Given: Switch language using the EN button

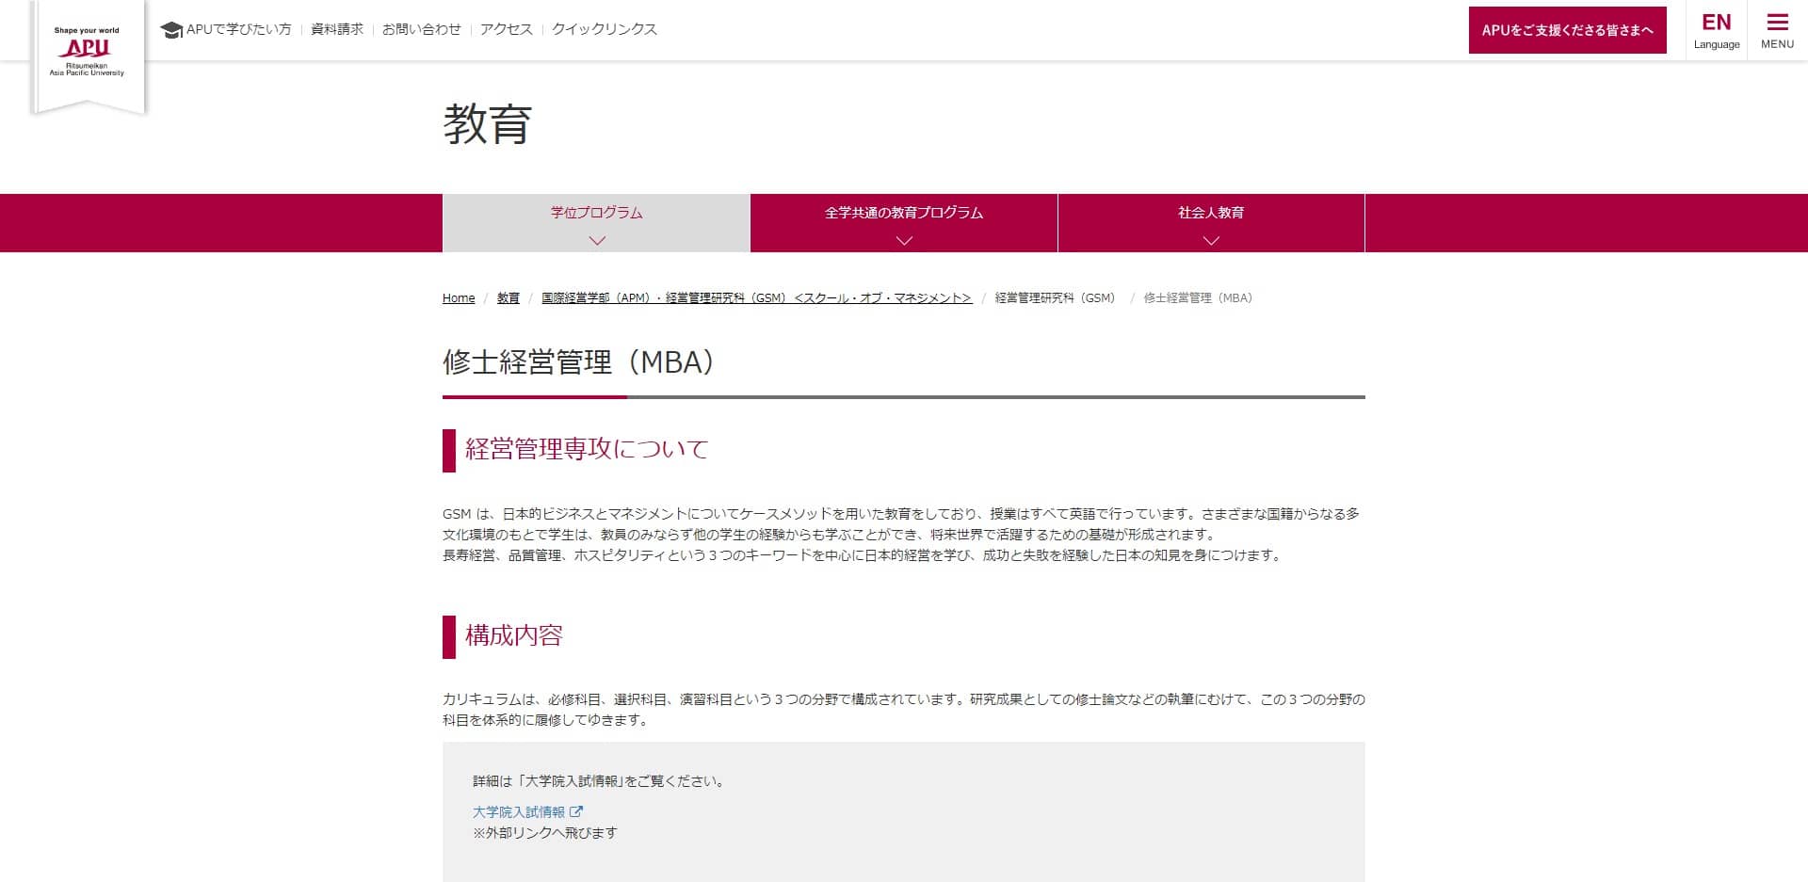Looking at the screenshot, I should pyautogui.click(x=1716, y=30).
